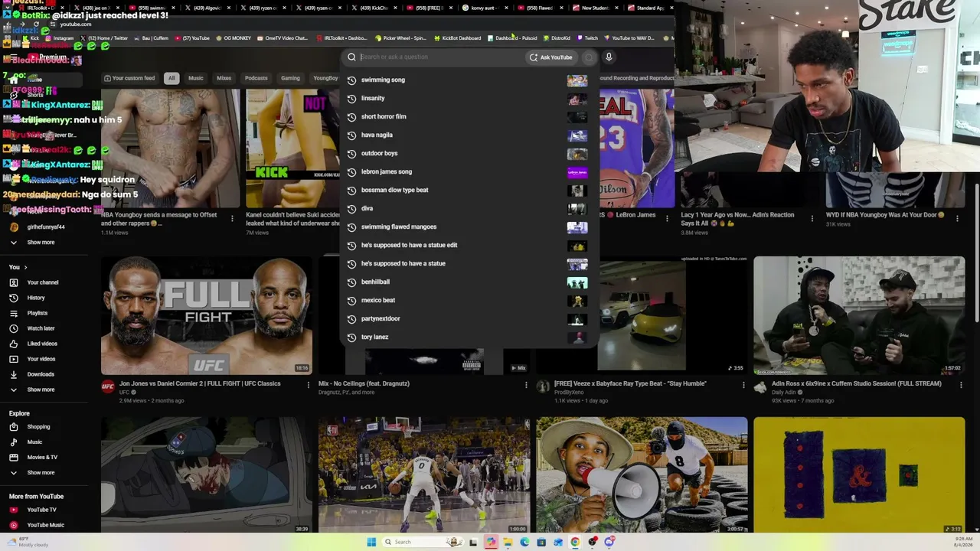Open Jon Jones vs Daniel Cormier 2 title link
Image resolution: width=980 pixels, height=551 pixels.
[200, 383]
